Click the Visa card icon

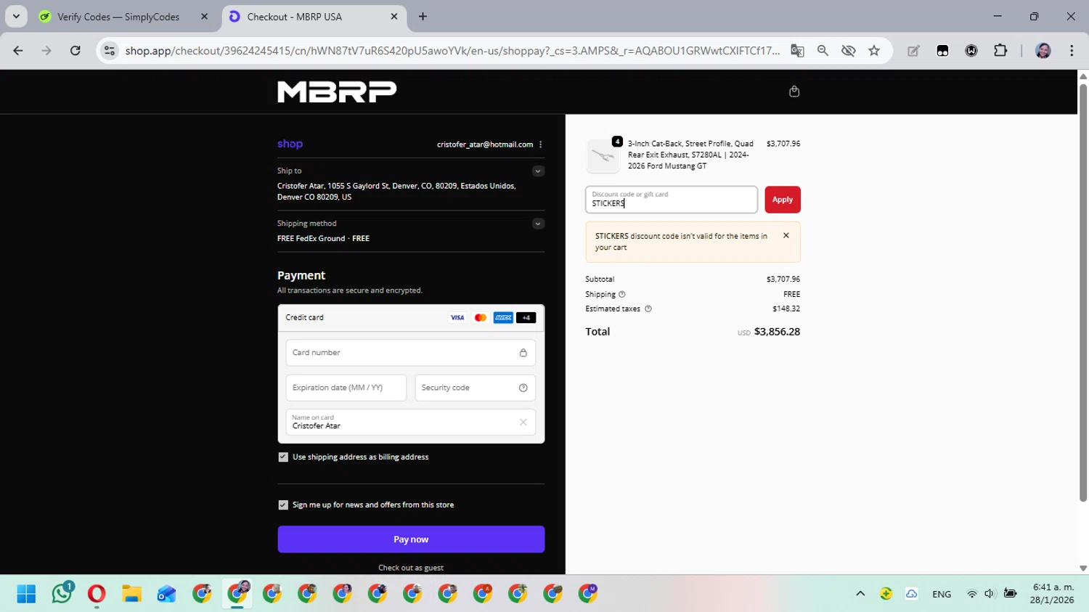[x=457, y=317]
